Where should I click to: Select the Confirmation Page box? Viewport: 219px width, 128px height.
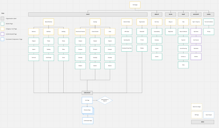(88, 121)
